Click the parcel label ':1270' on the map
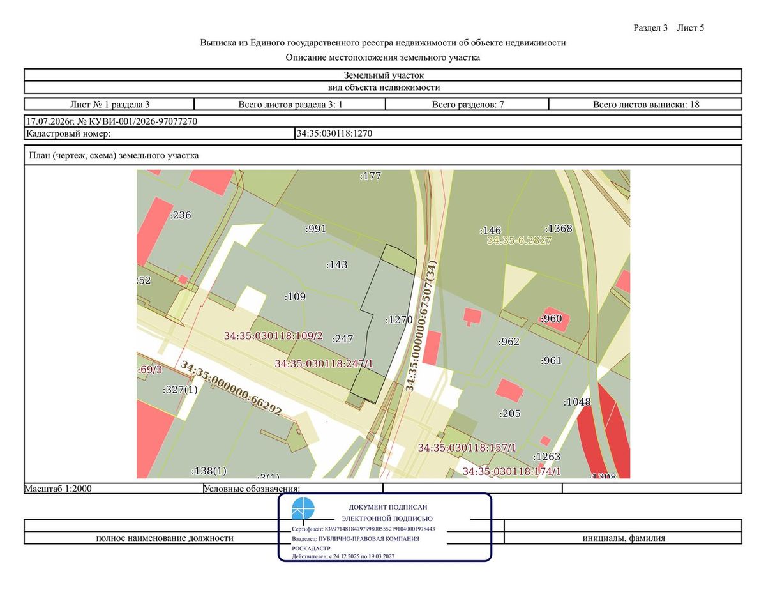This screenshot has height=592, width=766. coord(400,320)
